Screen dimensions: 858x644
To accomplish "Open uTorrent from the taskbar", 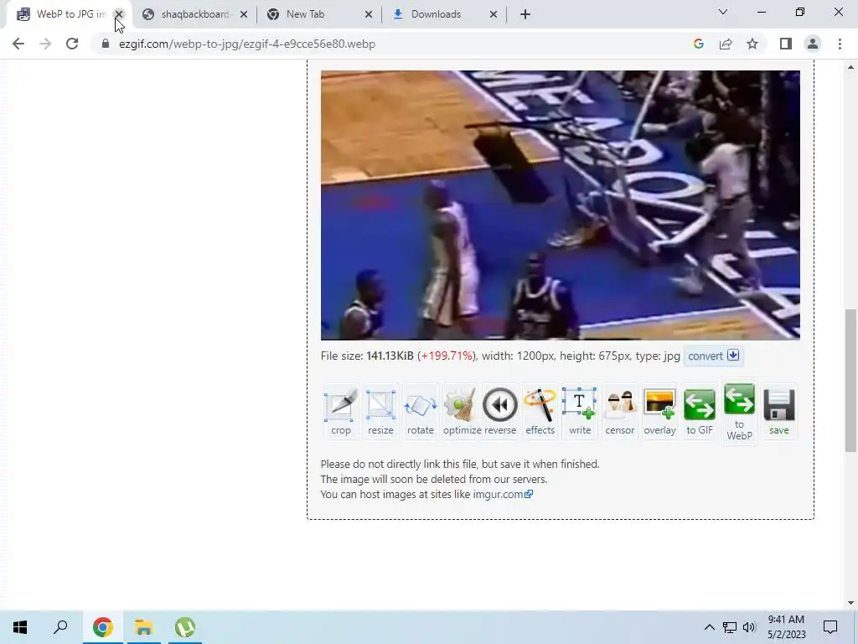I will tap(185, 627).
